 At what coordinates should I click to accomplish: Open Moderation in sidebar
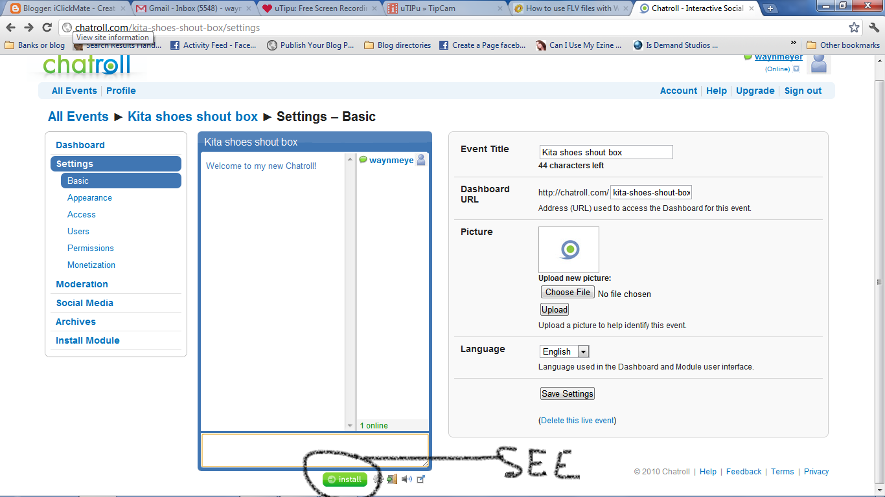click(82, 284)
